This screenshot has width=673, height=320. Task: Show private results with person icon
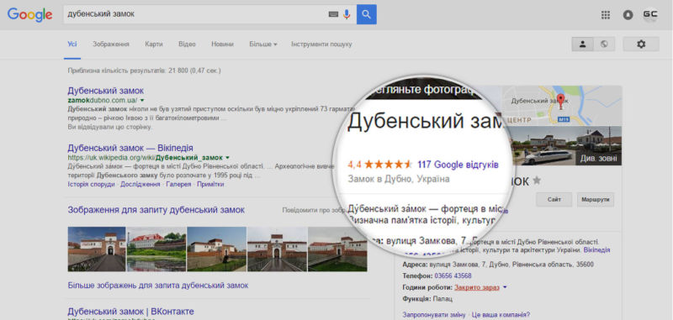(582, 45)
